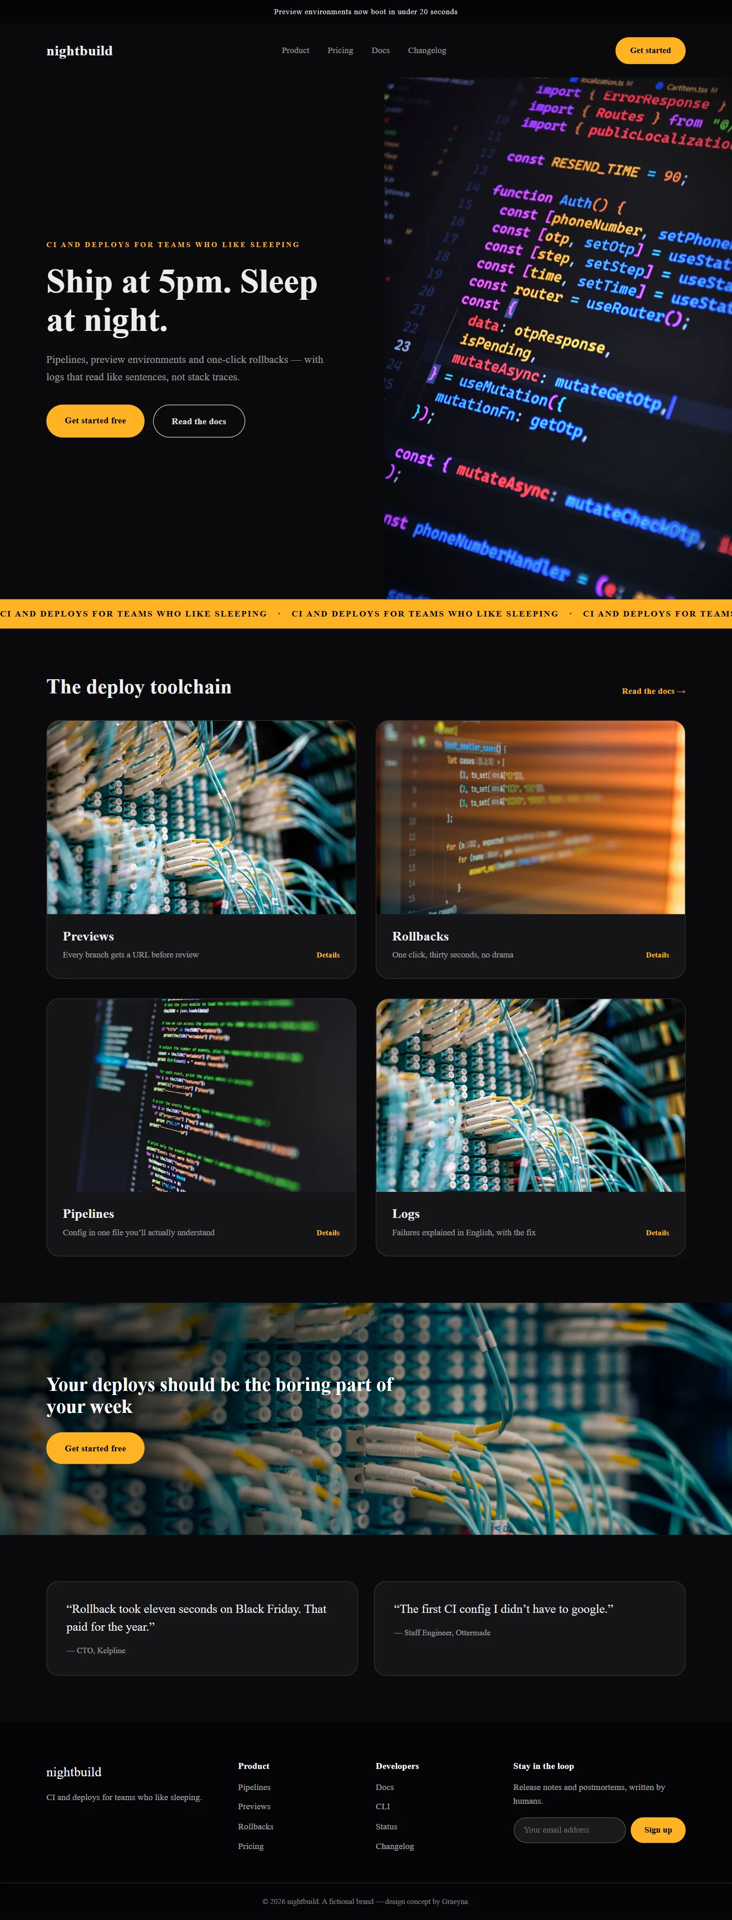Click the Rollbacks card orange code image

[530, 817]
